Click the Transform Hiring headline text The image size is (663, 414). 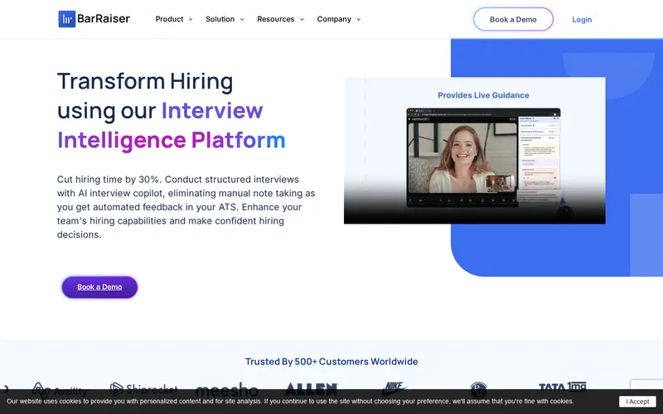145,81
